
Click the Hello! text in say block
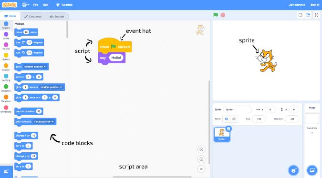point(116,58)
